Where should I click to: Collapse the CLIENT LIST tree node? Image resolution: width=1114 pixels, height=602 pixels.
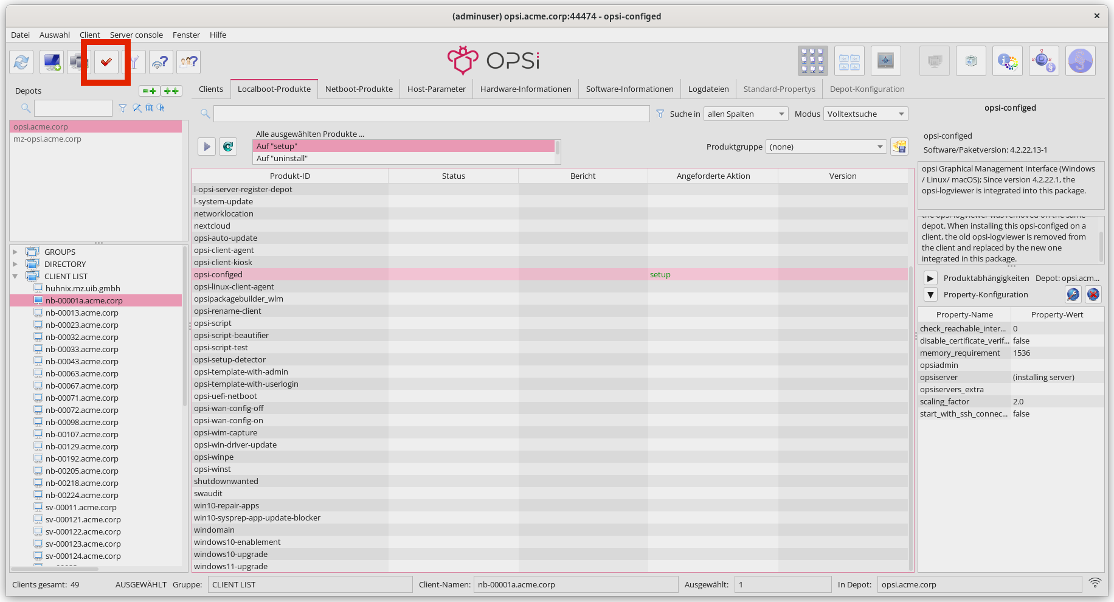(x=15, y=276)
